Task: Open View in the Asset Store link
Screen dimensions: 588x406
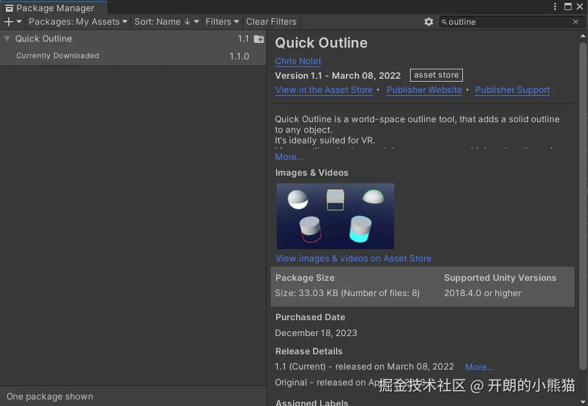Action: click(324, 90)
